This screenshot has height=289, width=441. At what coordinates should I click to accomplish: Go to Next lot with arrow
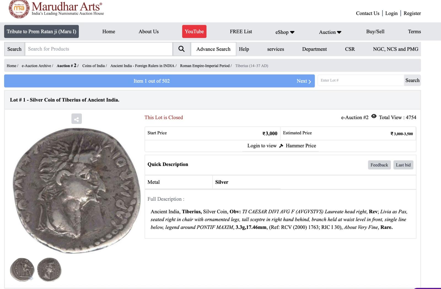pyautogui.click(x=304, y=81)
